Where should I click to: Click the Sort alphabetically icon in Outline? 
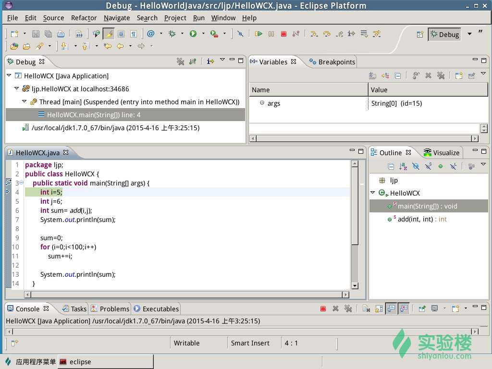coord(403,166)
